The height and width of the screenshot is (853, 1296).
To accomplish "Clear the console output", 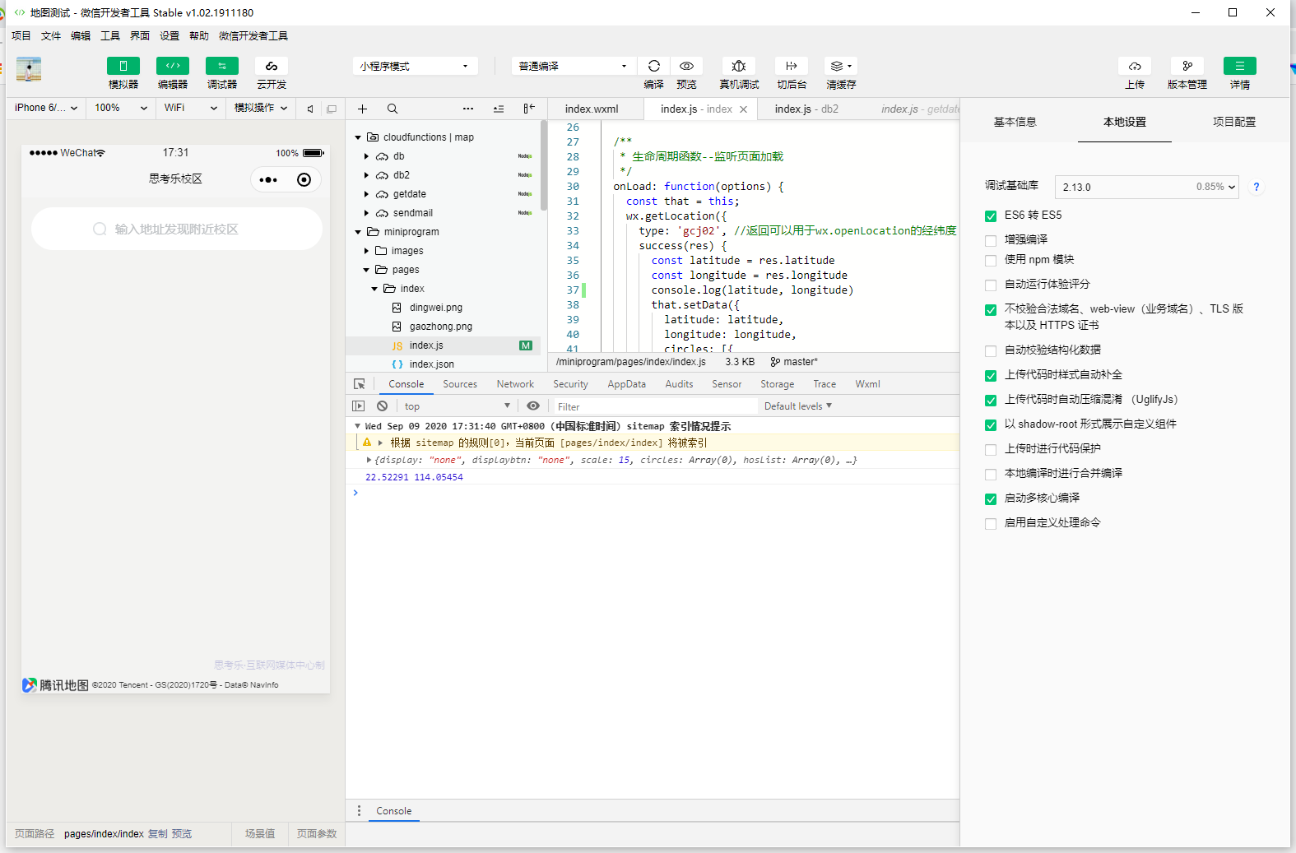I will click(383, 406).
